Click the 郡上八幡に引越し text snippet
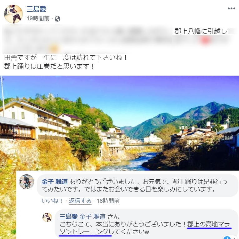This screenshot has width=239, height=239. (x=201, y=31)
